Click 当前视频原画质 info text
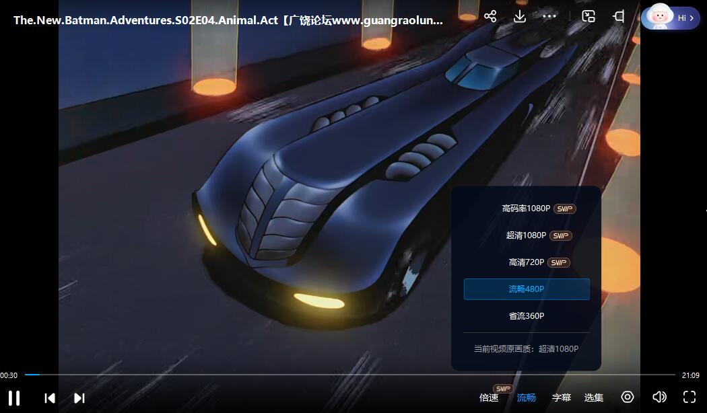This screenshot has width=707, height=413. tap(526, 348)
